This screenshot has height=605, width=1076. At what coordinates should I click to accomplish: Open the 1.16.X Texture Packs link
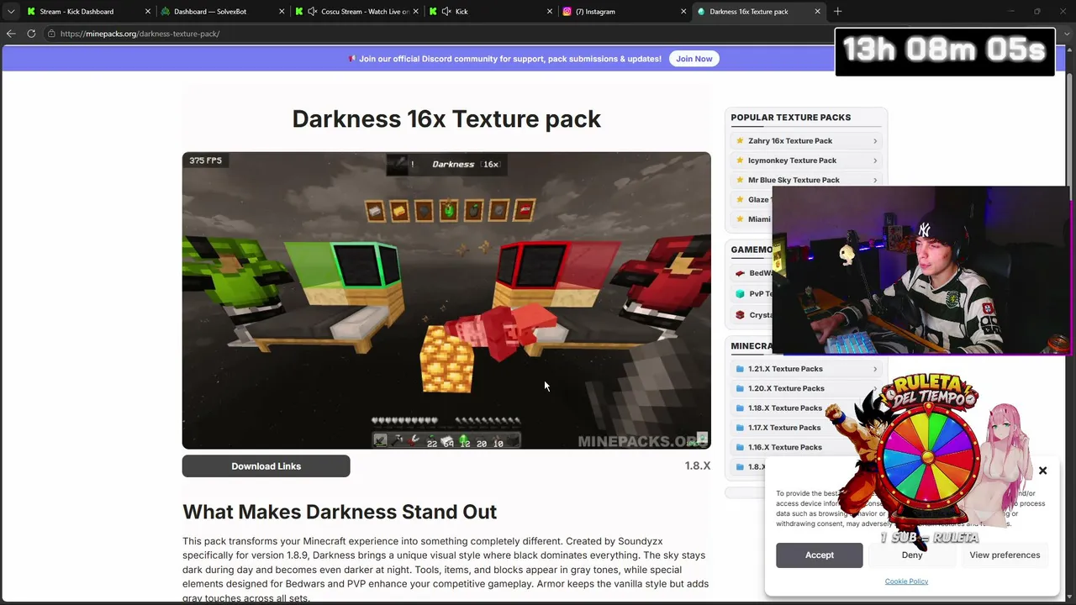tap(785, 447)
